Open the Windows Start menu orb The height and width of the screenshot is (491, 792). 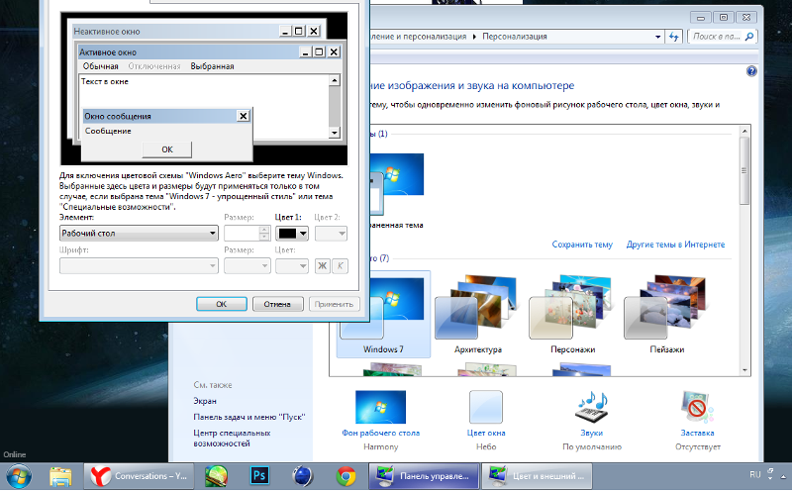(x=19, y=476)
